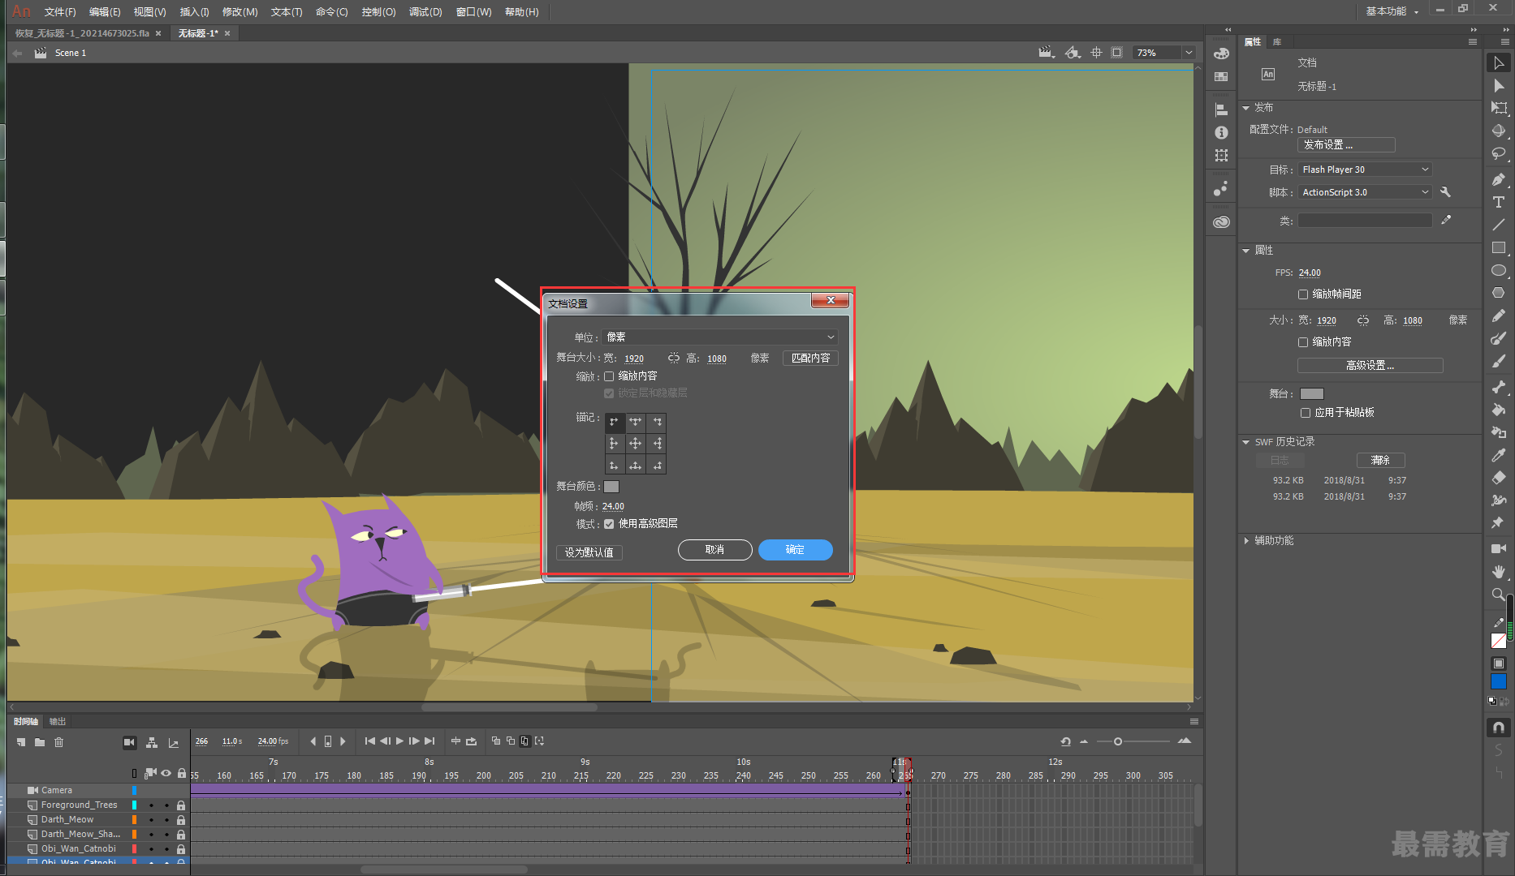The width and height of the screenshot is (1515, 876).
Task: Open the 控制(O) menu
Action: pos(378,11)
